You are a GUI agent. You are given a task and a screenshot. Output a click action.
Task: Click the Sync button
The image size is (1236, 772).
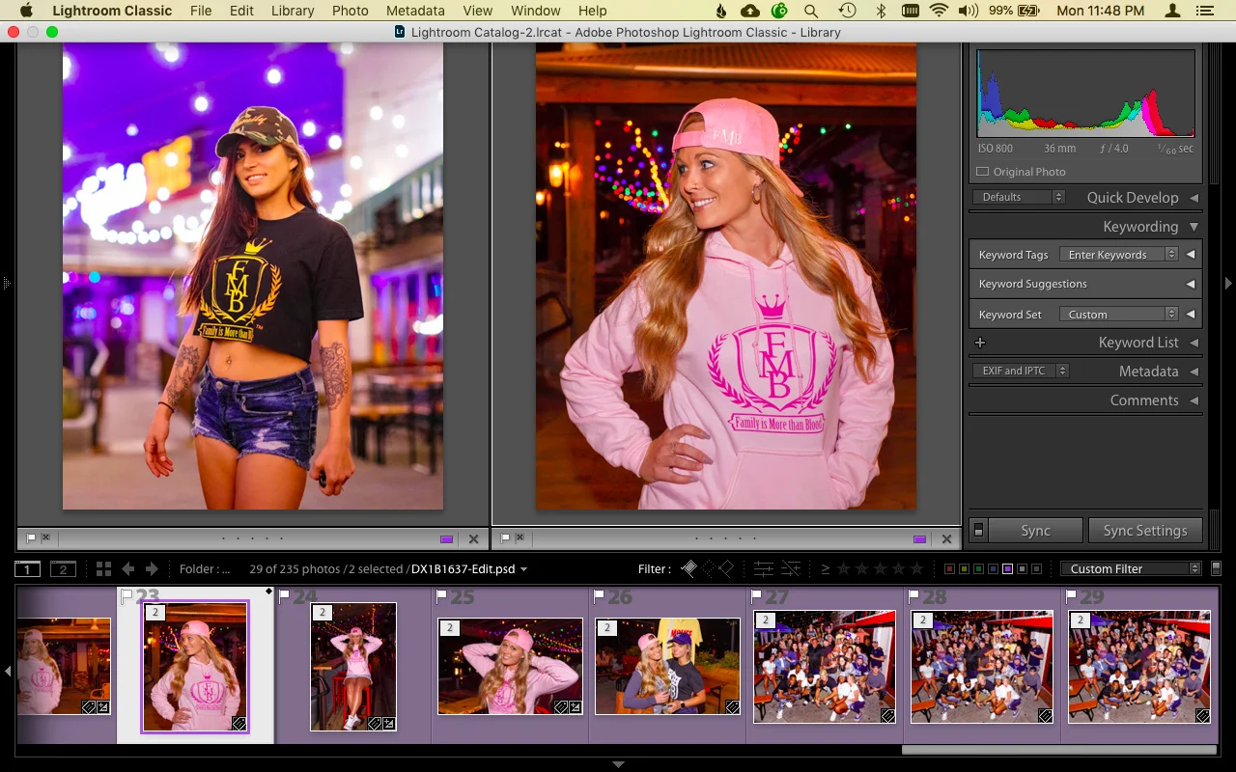pyautogui.click(x=1035, y=531)
